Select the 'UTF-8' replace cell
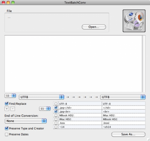 [x=124, y=104]
